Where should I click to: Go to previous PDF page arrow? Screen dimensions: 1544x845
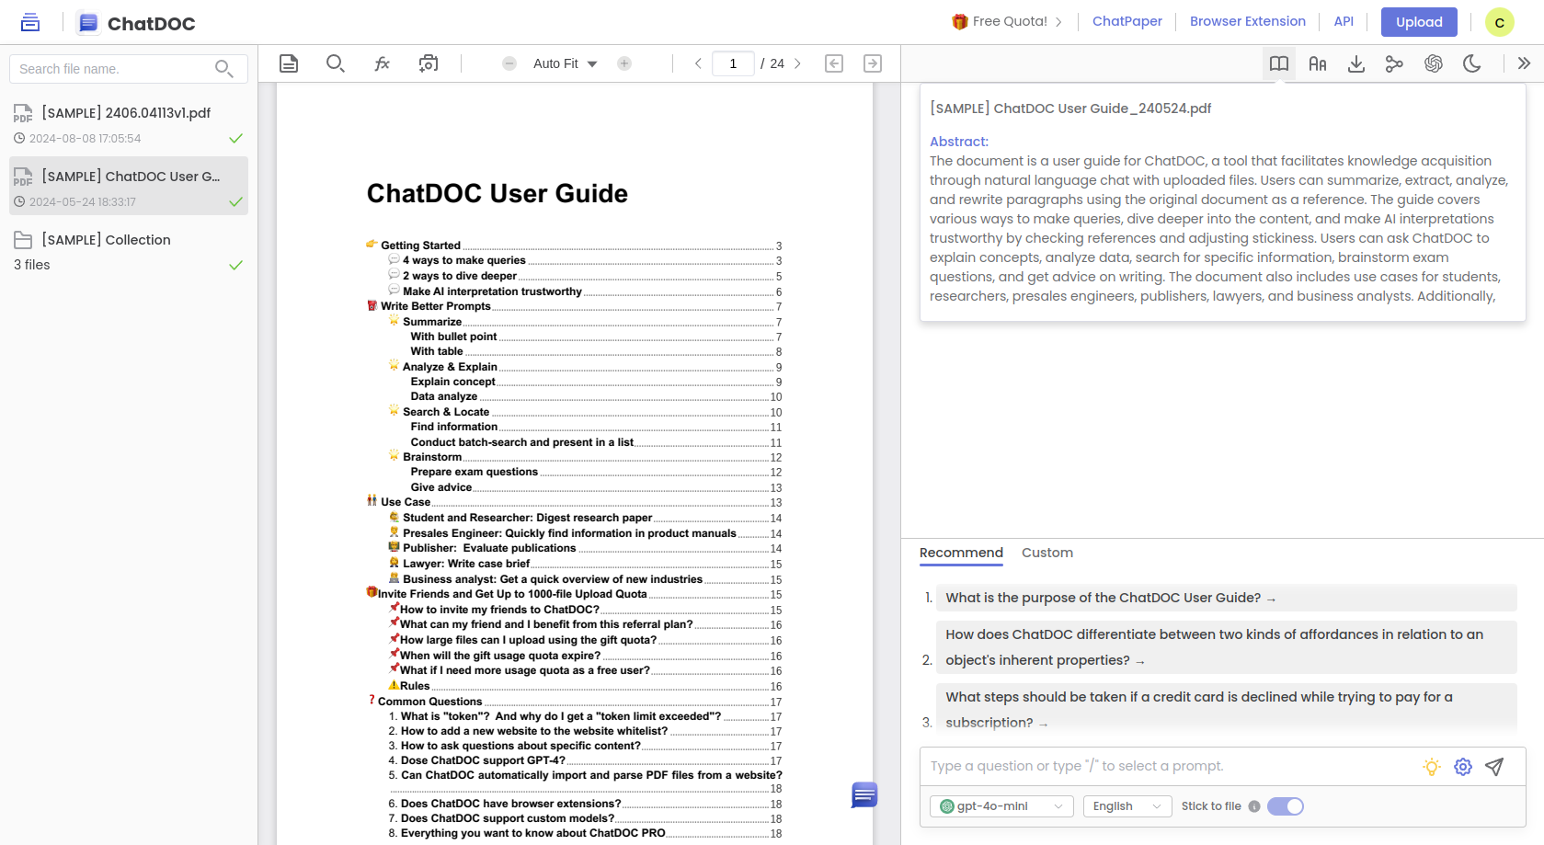(698, 63)
